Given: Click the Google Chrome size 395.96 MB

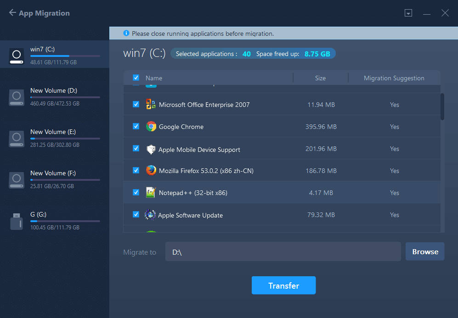Looking at the screenshot, I should click(x=321, y=127).
